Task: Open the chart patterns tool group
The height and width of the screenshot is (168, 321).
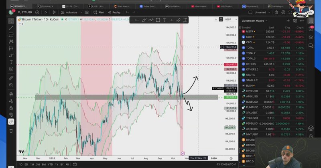Action: 11,42
